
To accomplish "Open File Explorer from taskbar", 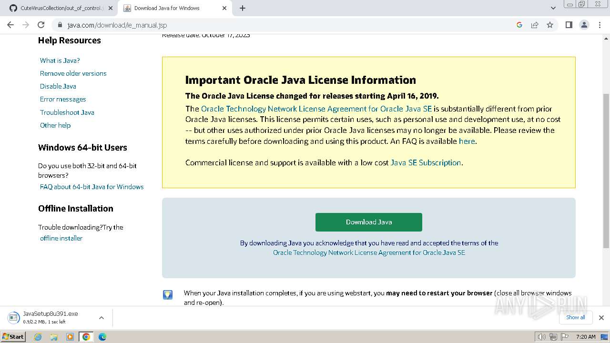I will [54, 337].
